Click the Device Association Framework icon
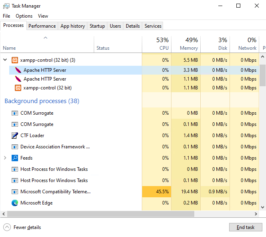This screenshot has height=237, width=266. (x=15, y=147)
